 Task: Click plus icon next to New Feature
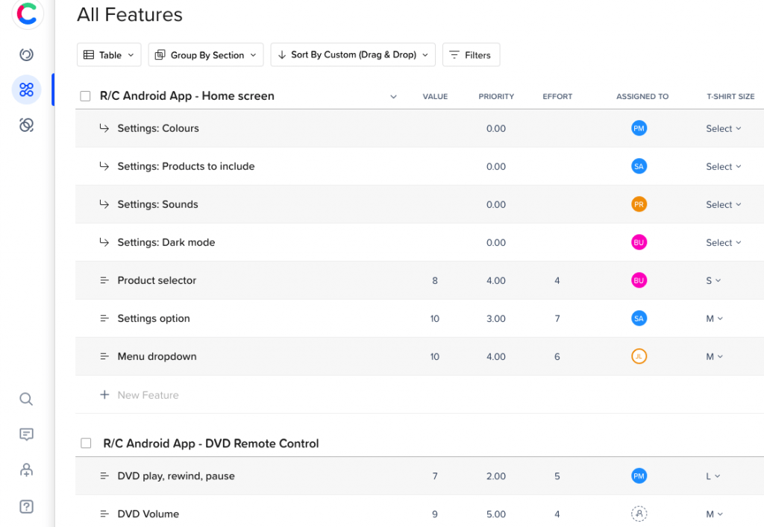pos(104,394)
